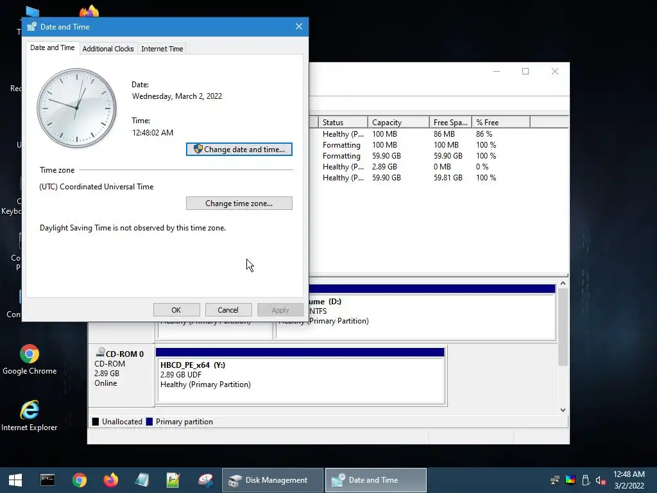The width and height of the screenshot is (657, 493).
Task: Open the green notepad app in the taskbar
Action: tap(173, 480)
